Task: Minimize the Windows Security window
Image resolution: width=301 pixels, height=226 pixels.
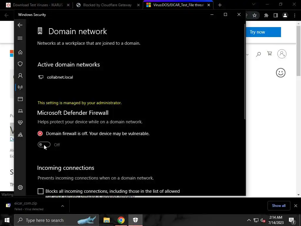Action: tap(212, 15)
